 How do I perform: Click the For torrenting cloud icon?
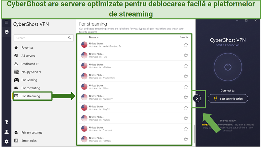(16, 88)
